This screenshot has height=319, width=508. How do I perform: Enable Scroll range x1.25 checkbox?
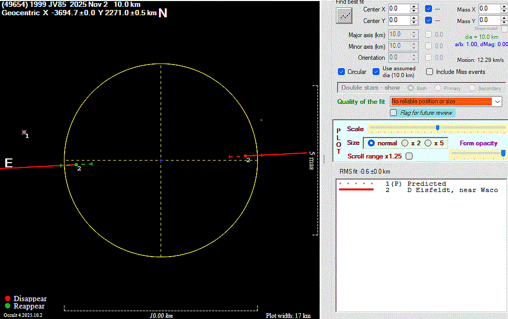point(409,156)
